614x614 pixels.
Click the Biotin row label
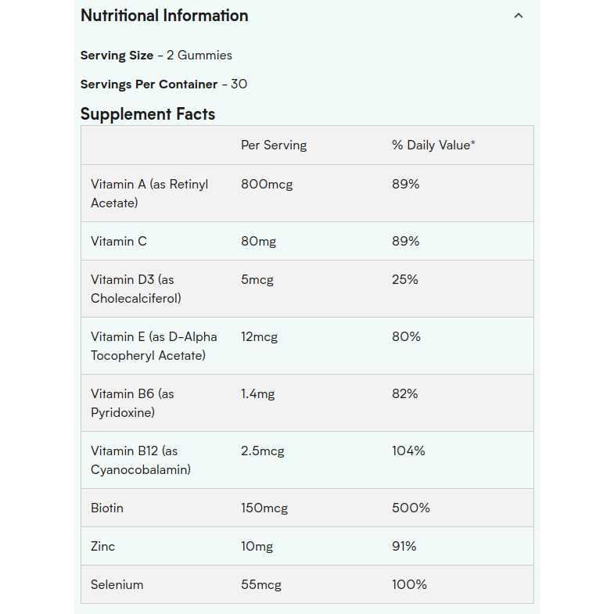click(x=107, y=508)
